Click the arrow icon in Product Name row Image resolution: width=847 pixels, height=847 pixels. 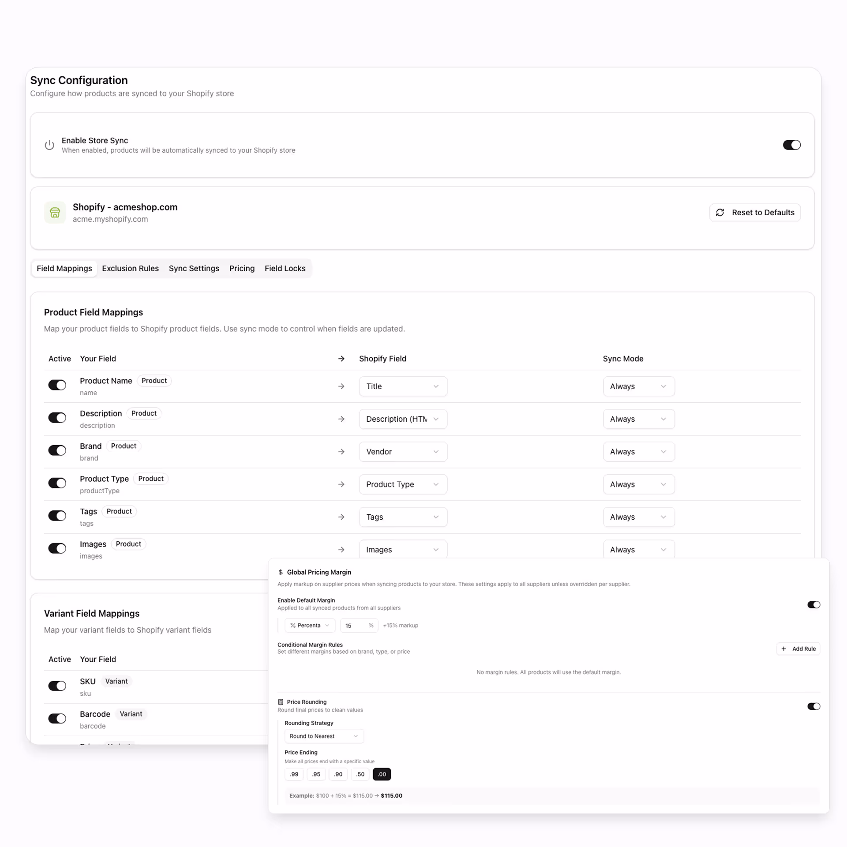coord(341,386)
